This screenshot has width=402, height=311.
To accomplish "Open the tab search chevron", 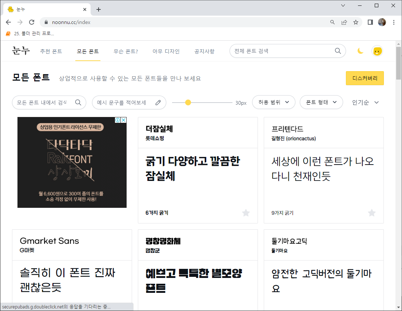I will [343, 5].
